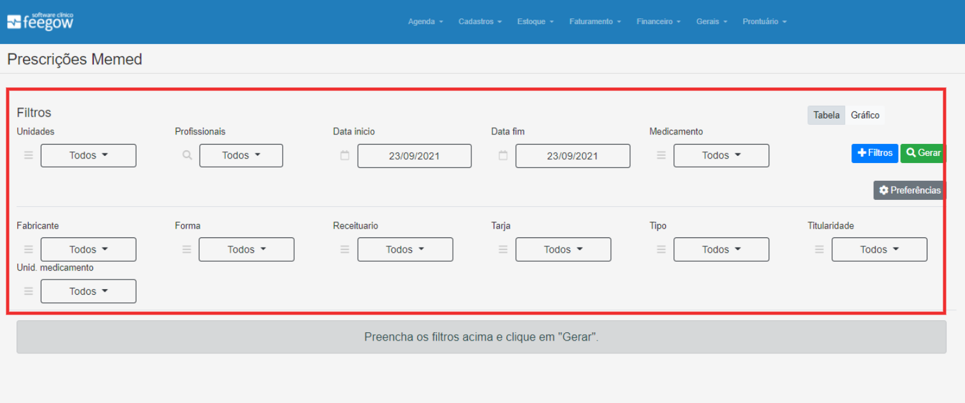Click list icon beside Unidades dropdown
Screen dimensions: 965x403
click(29, 155)
